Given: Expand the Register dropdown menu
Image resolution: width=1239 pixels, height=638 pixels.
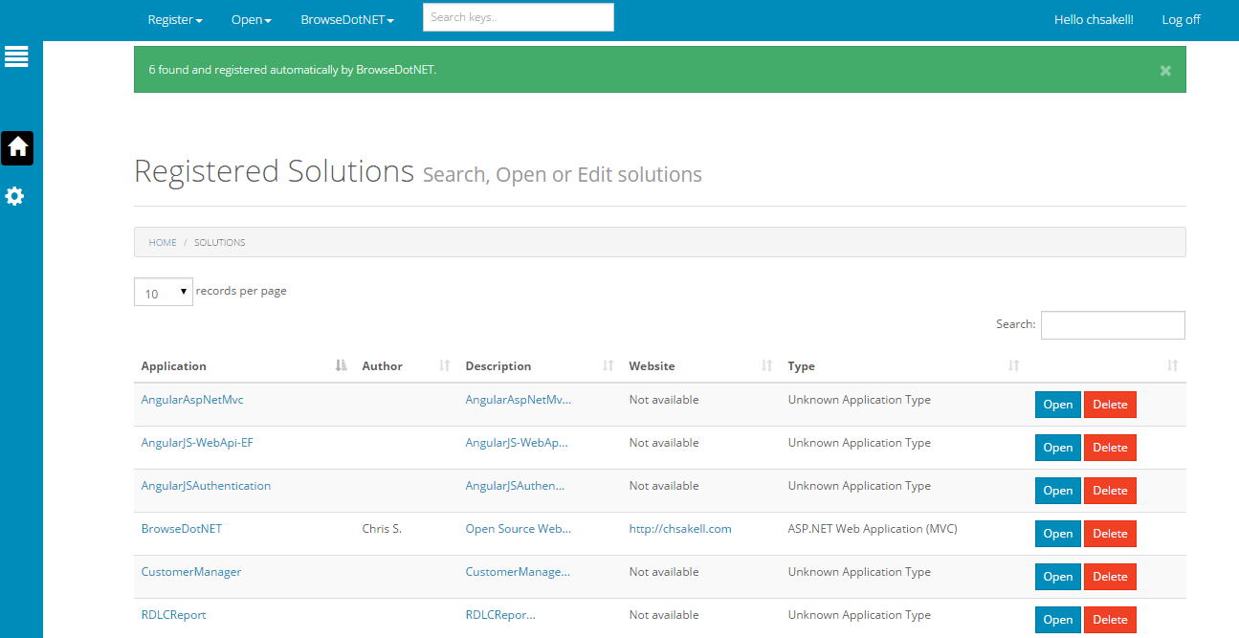Looking at the screenshot, I should pos(174,20).
